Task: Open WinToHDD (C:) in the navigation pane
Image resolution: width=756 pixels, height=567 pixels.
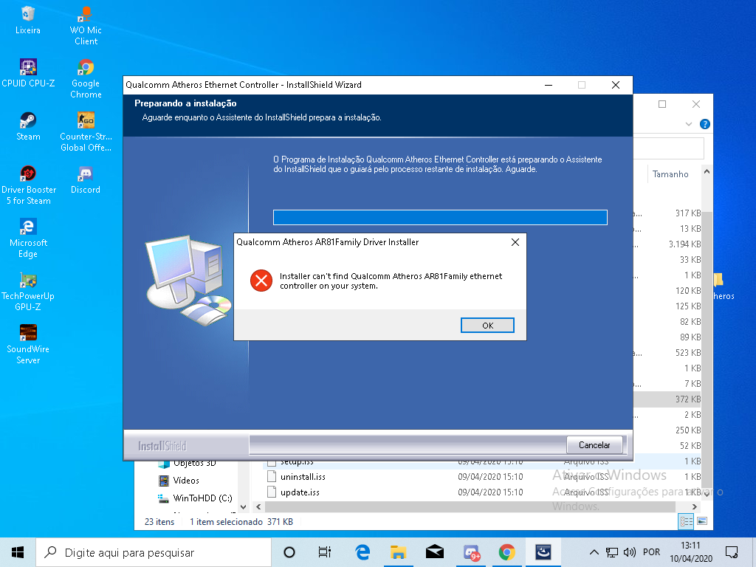Action: click(x=202, y=498)
